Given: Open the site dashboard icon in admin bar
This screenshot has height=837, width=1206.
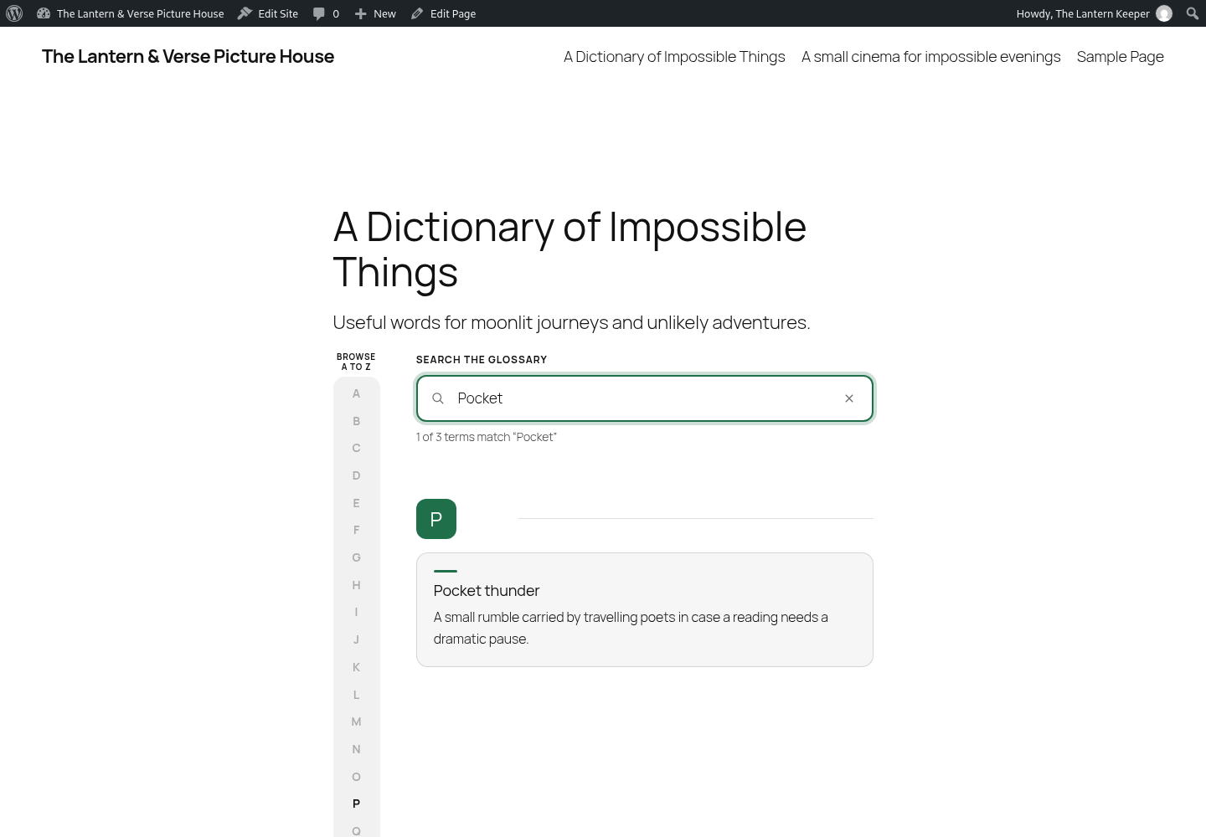Looking at the screenshot, I should click(44, 13).
